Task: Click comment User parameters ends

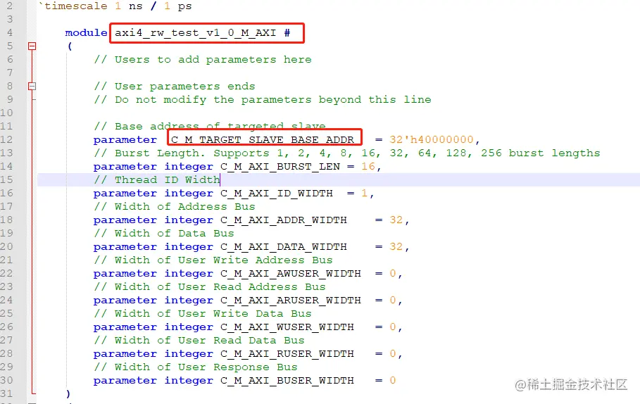Action: point(175,87)
